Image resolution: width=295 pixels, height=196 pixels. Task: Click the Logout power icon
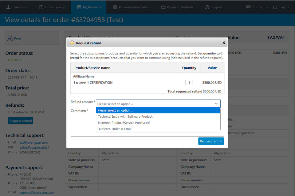pyautogui.click(x=275, y=7)
